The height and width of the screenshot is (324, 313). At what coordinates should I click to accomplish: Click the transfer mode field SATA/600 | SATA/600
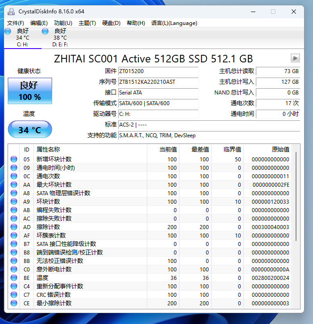tap(158, 103)
